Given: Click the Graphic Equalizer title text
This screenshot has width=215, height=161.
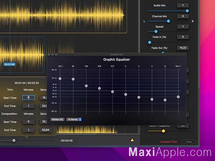Looking at the screenshot, I should 116,59.
